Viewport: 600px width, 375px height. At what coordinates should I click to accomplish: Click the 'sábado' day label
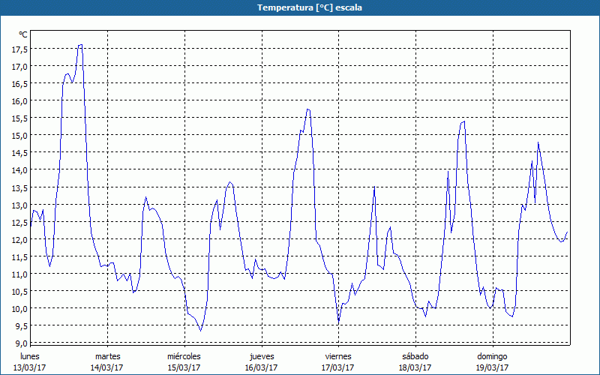click(x=415, y=356)
